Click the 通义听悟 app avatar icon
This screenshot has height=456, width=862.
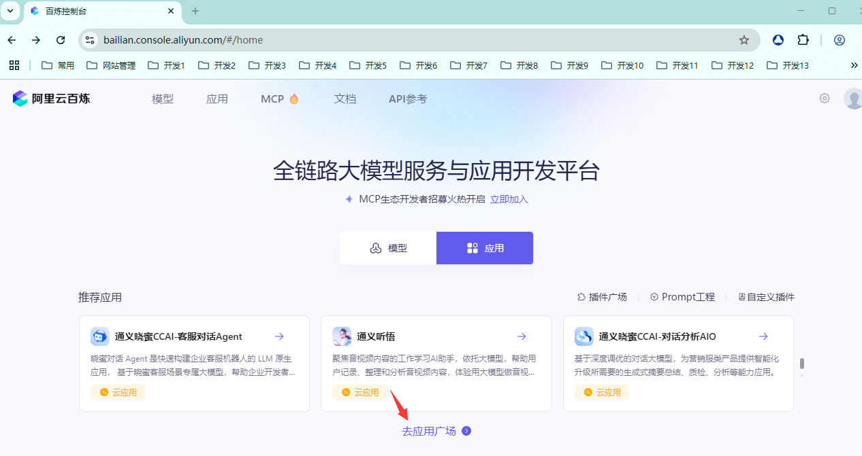342,336
